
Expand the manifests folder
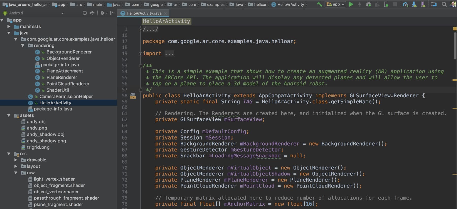click(9, 26)
